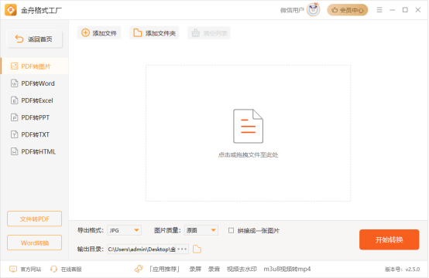Open the 录屏 recommended app link
This screenshot has width=429, height=278.
pos(195,270)
